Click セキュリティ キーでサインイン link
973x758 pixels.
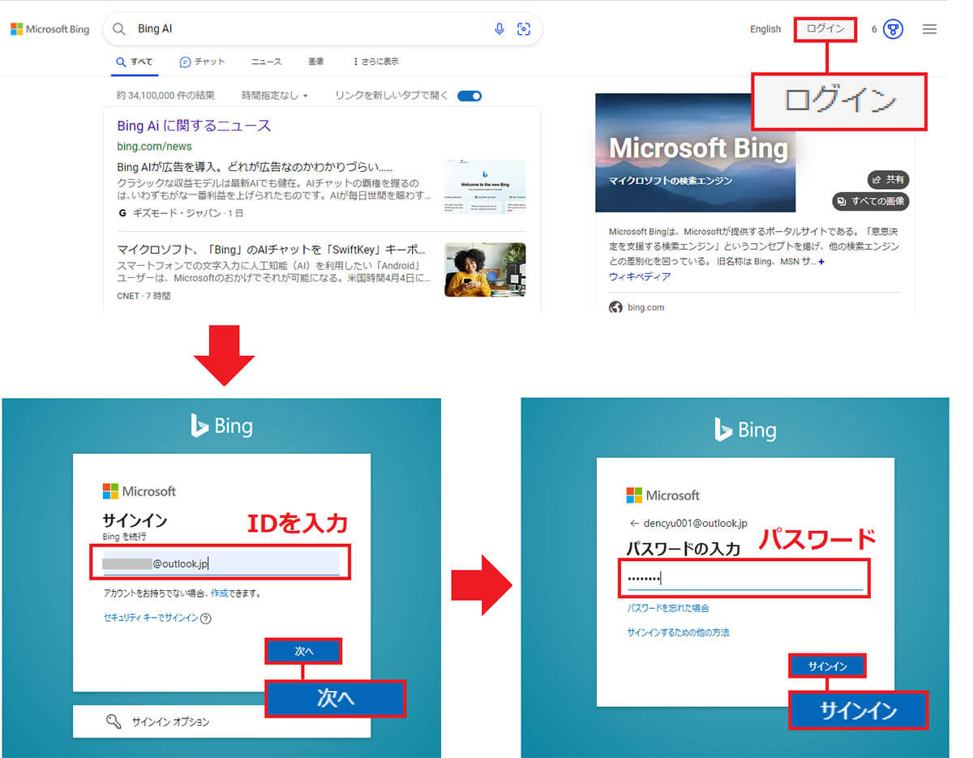pyautogui.click(x=151, y=619)
